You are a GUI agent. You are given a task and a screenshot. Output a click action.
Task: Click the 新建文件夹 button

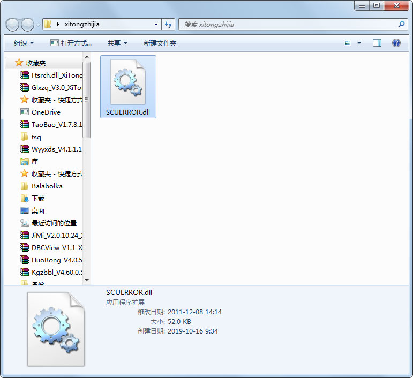click(x=160, y=43)
